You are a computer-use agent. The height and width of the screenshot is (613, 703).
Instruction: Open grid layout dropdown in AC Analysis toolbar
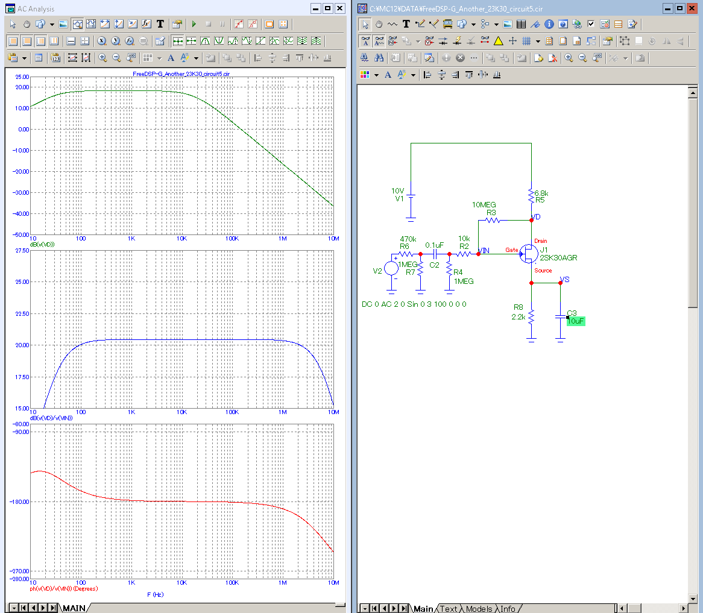pyautogui.click(x=159, y=58)
